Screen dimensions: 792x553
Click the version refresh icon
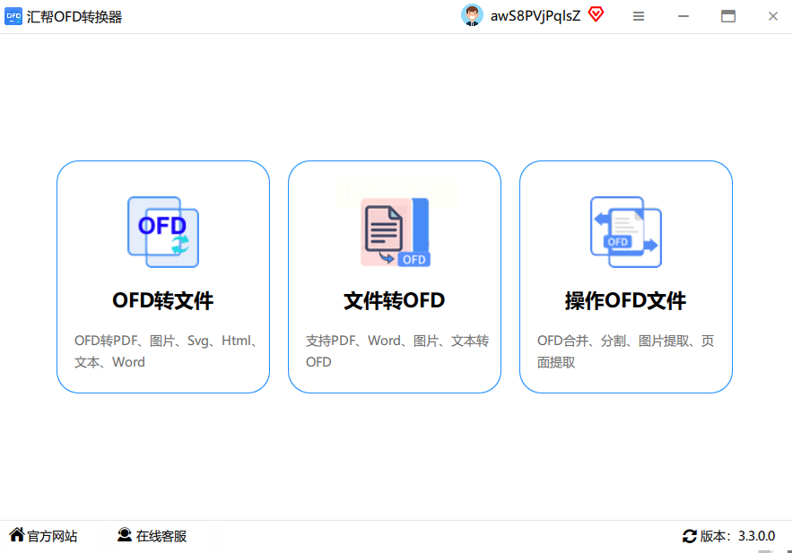pos(690,536)
